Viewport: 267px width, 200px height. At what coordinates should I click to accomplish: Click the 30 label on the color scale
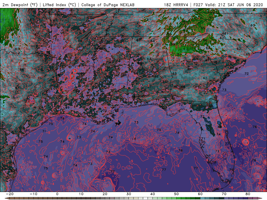coord(129,194)
